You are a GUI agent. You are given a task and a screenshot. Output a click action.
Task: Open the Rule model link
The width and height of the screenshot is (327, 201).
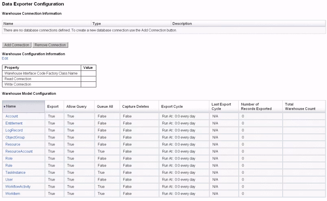pos(9,166)
